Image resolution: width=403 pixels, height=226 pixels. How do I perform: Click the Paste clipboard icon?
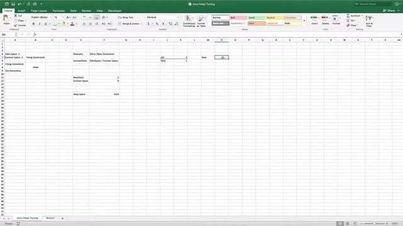pos(6,18)
